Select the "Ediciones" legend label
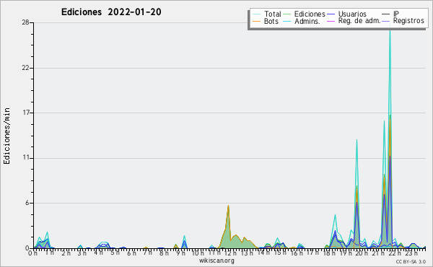 (310, 14)
